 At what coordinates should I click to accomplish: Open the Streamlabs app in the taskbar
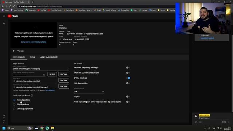pos(47,128)
